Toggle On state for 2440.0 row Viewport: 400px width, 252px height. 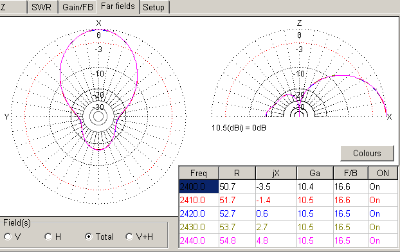383,240
